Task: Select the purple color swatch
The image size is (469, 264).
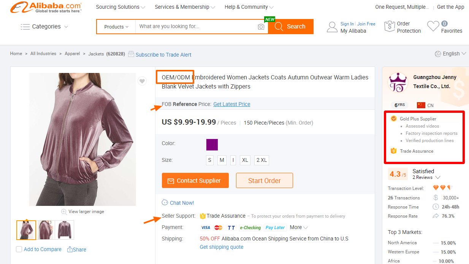Action: (212, 145)
